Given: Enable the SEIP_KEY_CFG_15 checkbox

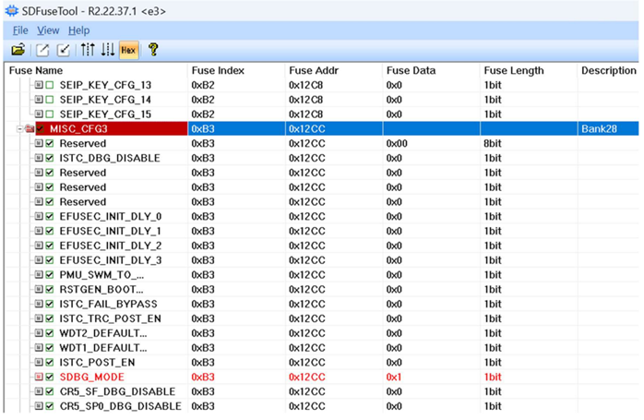Looking at the screenshot, I should (x=51, y=114).
